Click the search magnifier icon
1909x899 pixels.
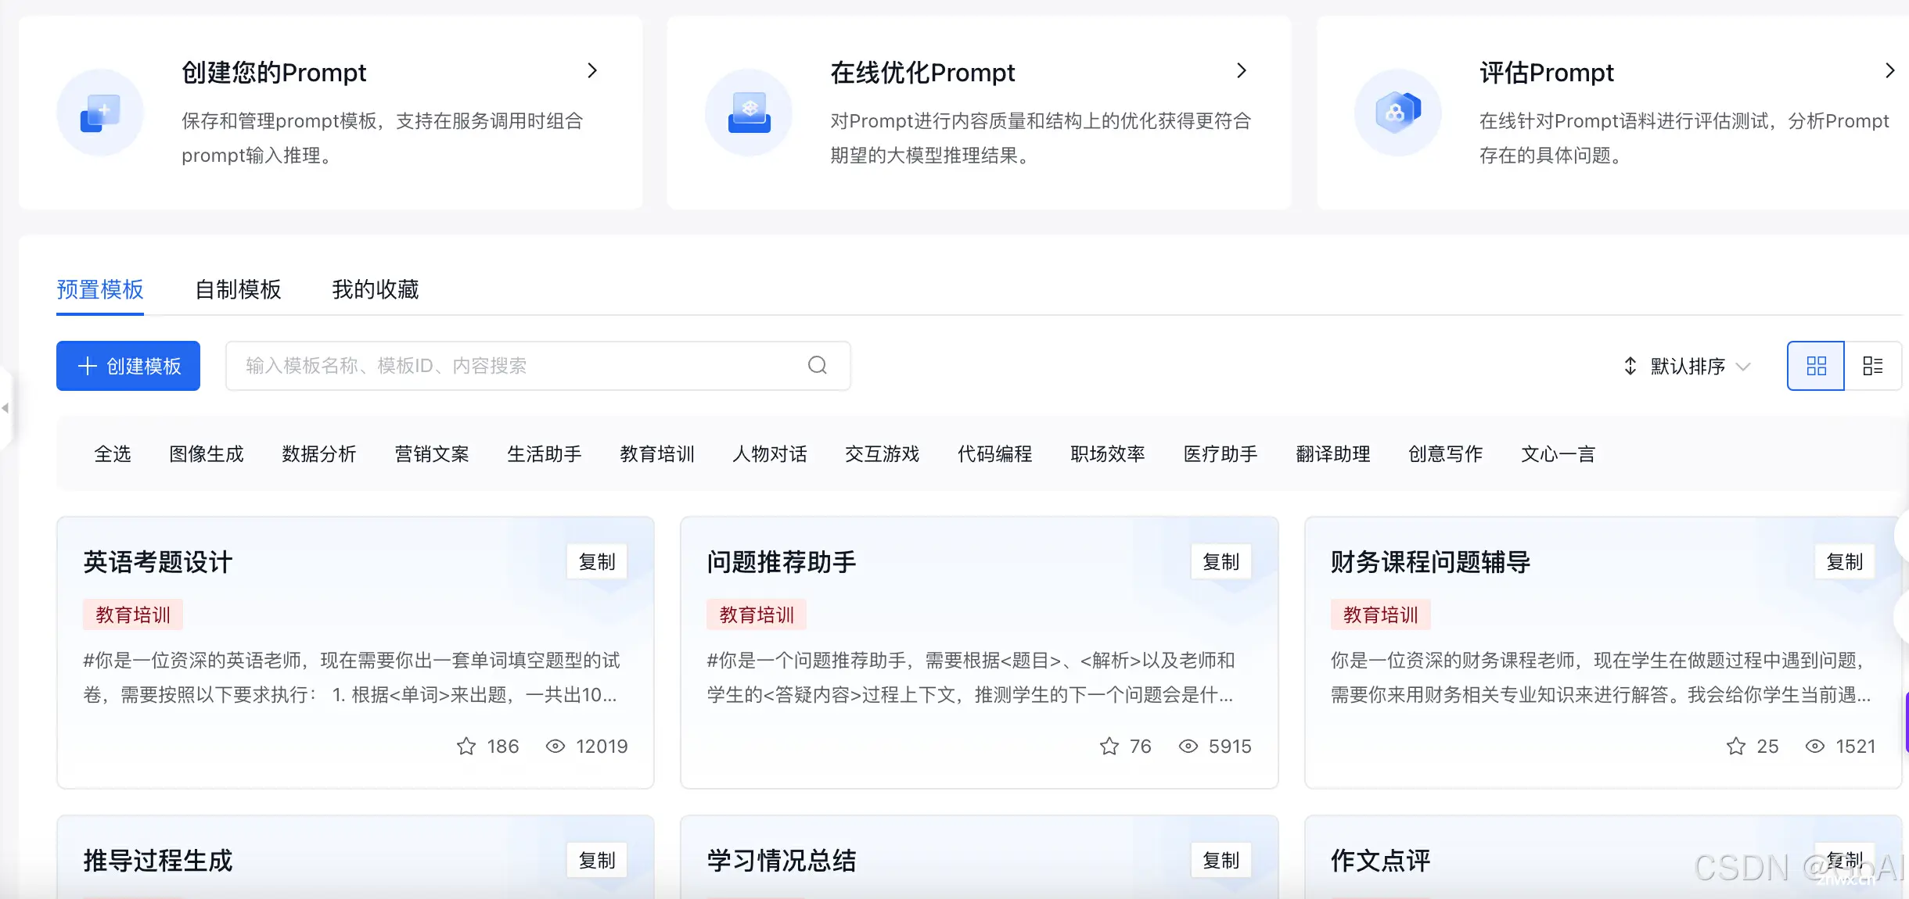tap(818, 365)
